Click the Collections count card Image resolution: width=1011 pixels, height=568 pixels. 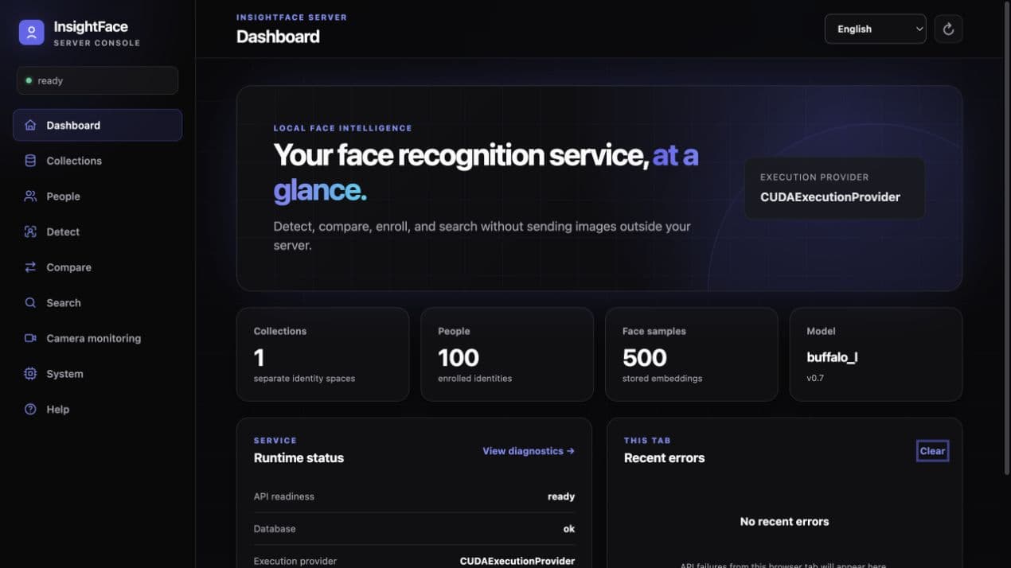(x=322, y=354)
